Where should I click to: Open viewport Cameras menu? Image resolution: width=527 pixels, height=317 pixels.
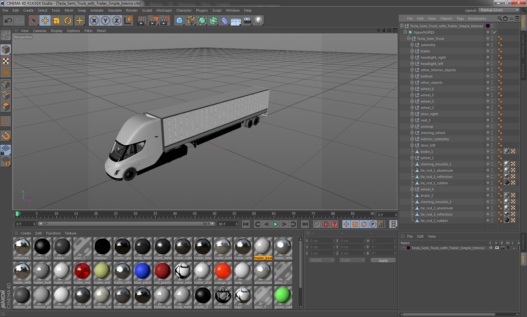(x=40, y=31)
